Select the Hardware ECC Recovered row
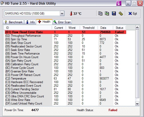The height and width of the screenshot is (117, 144). click(66, 82)
